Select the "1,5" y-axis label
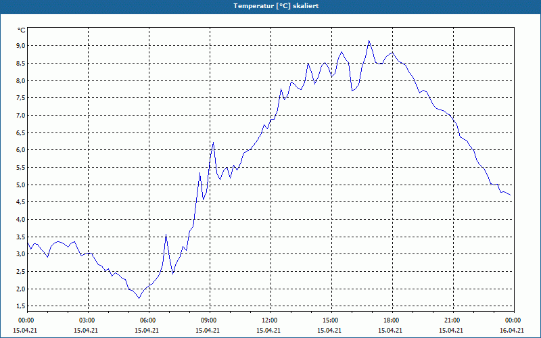The image size is (541, 338). pos(21,306)
